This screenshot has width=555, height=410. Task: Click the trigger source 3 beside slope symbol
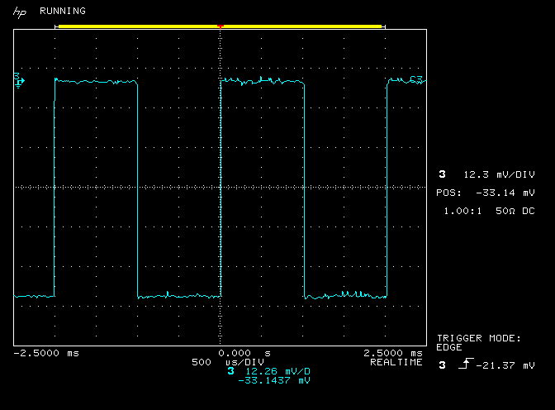point(442,365)
